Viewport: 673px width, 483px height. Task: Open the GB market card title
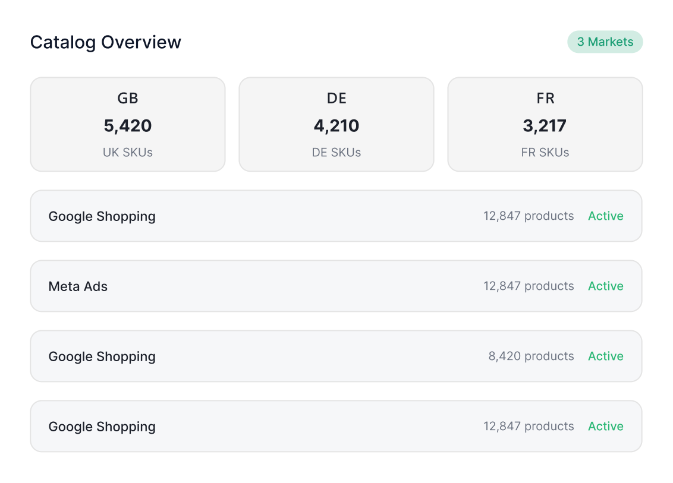click(x=128, y=98)
